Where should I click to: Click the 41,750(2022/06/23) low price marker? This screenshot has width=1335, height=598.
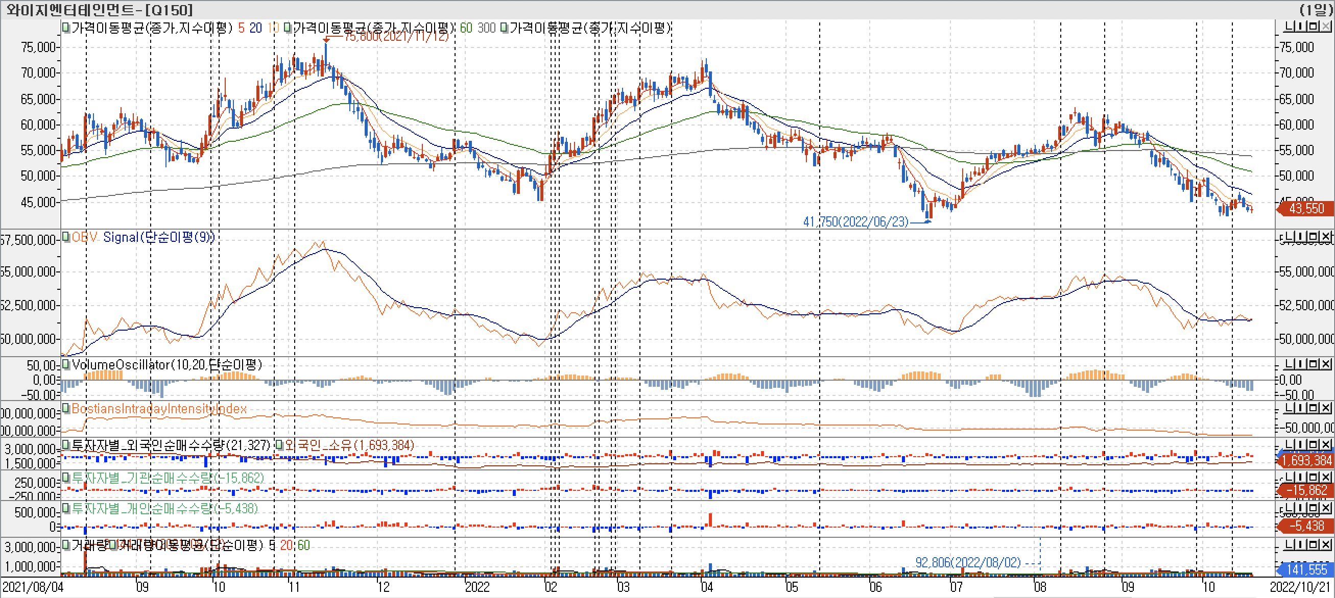click(x=855, y=222)
